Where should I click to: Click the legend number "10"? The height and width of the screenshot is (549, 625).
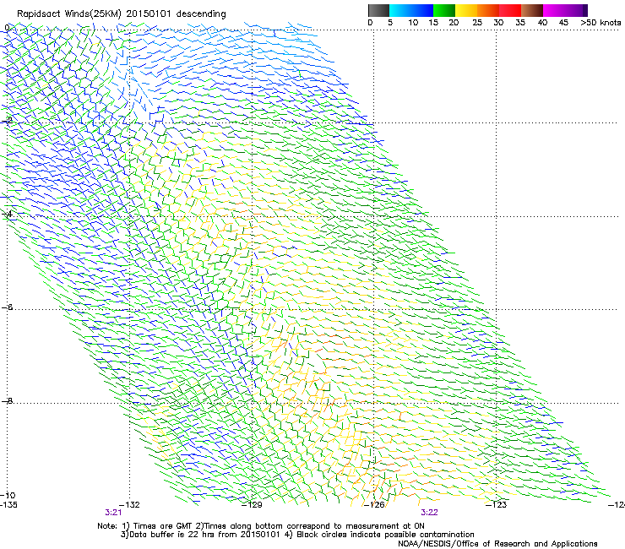point(413,23)
